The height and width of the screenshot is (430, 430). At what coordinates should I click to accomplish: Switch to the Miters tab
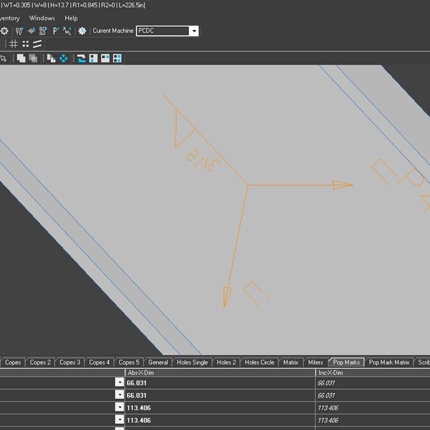(x=315, y=362)
